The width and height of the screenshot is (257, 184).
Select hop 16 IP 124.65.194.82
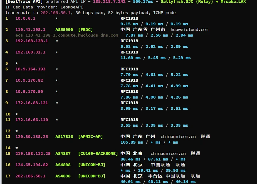[32, 165]
